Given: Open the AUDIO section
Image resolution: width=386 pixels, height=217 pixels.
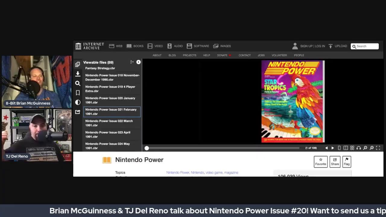Looking at the screenshot, I should [x=175, y=46].
